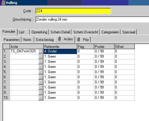Open the Schets Detail tab

click(x=60, y=32)
